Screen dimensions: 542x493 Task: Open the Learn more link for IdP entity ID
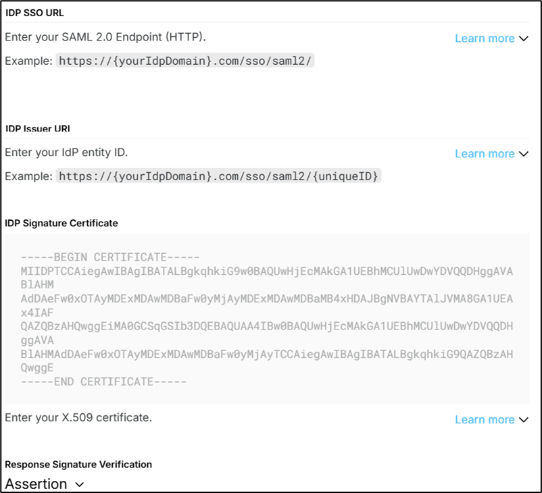click(x=485, y=154)
